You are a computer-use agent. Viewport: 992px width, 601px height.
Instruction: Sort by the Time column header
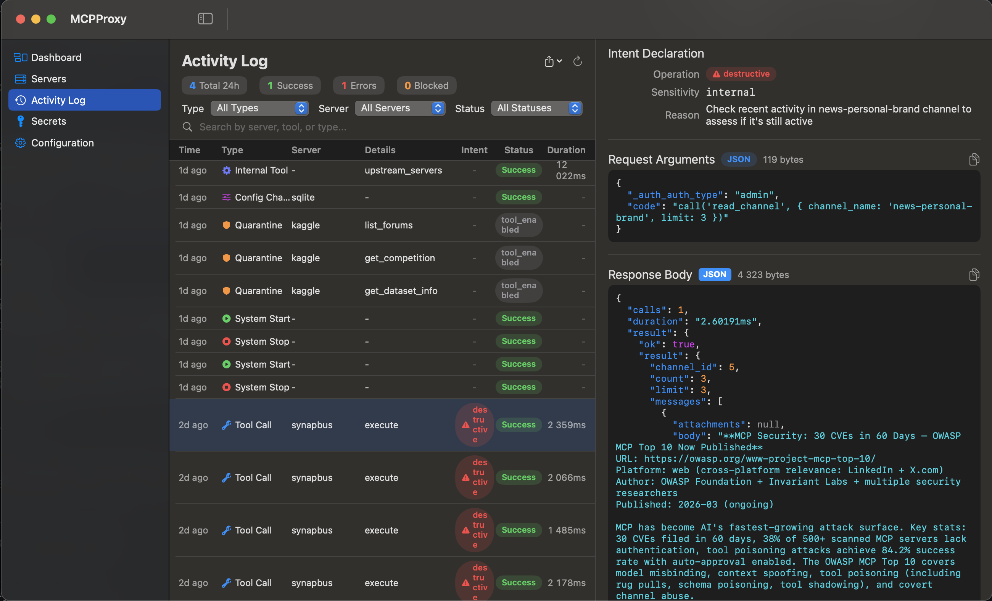coord(190,150)
